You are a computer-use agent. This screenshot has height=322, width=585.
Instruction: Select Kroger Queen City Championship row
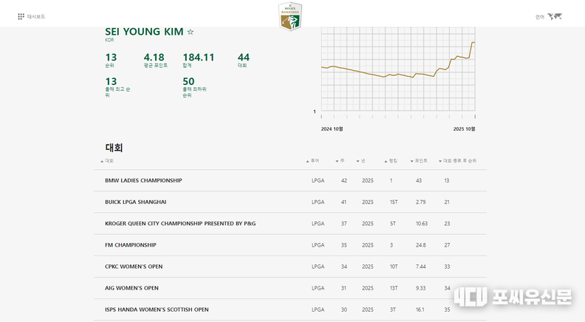tap(180, 223)
